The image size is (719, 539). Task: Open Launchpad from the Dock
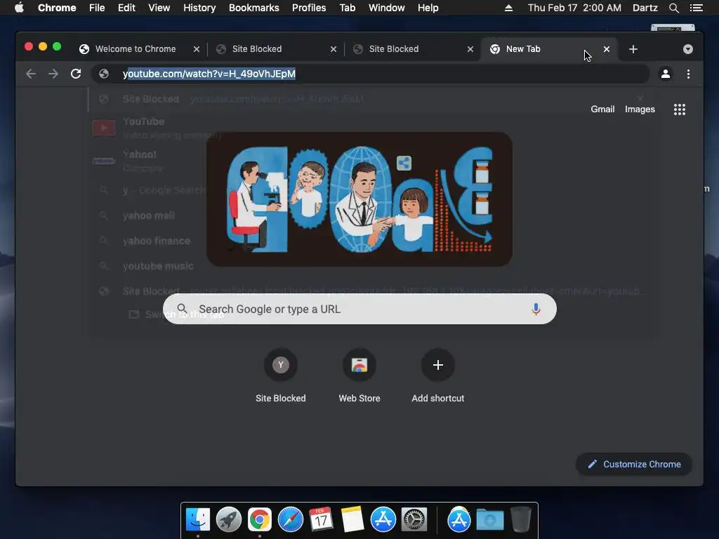[x=229, y=520]
